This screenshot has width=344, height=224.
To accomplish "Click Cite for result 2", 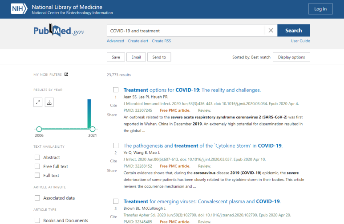I will pyautogui.click(x=113, y=161).
